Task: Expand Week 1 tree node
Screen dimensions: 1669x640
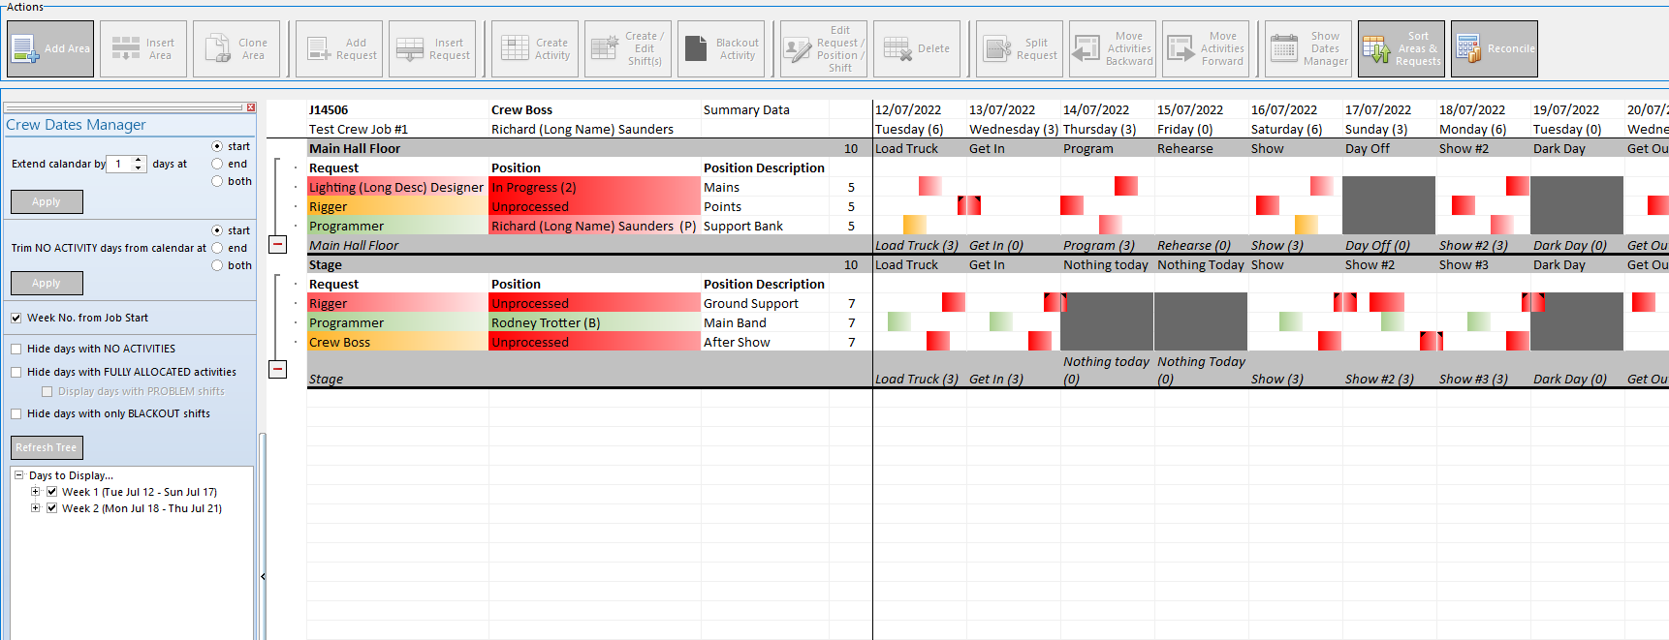Action: tap(36, 492)
